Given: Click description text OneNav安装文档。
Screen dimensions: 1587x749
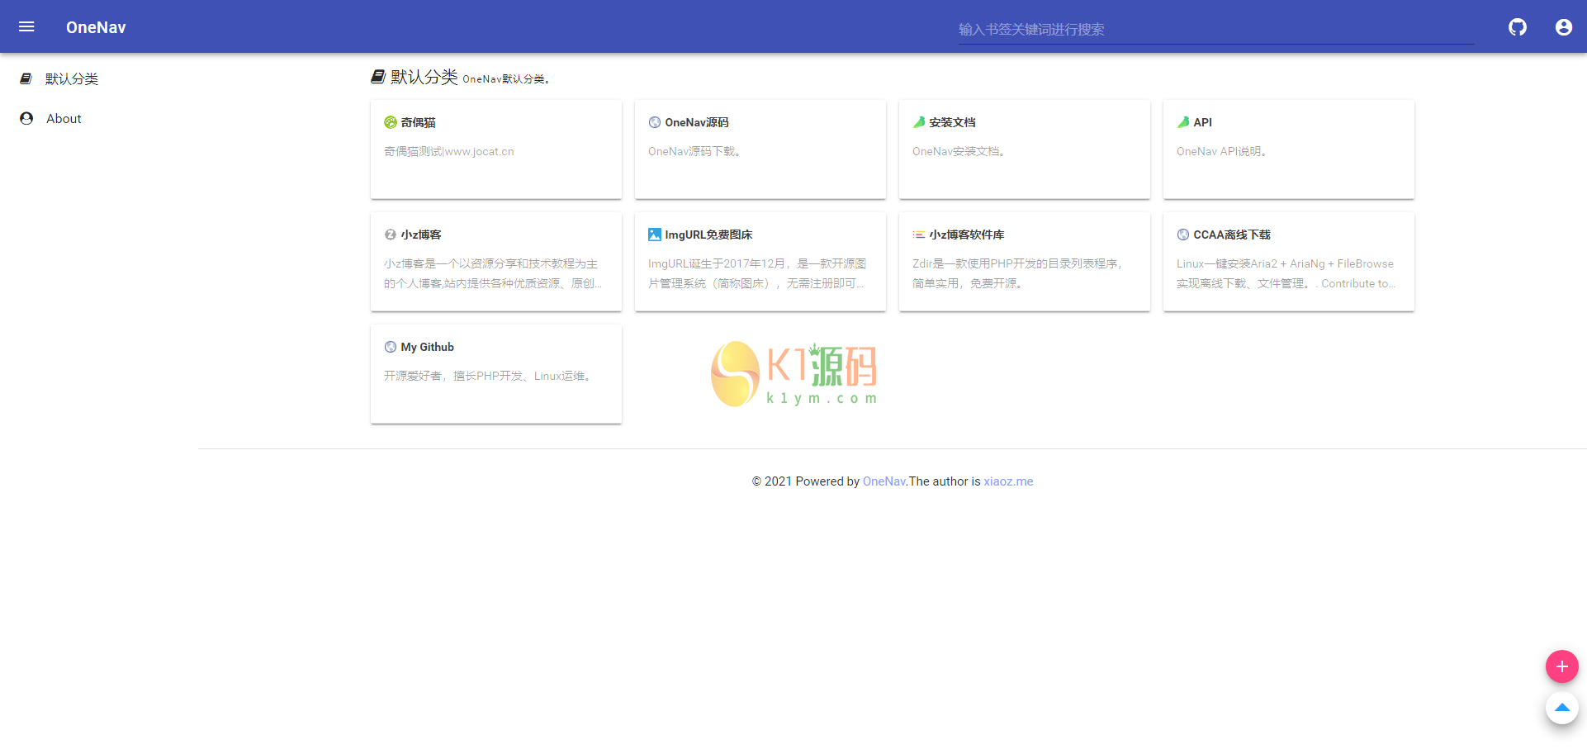Looking at the screenshot, I should 959,151.
